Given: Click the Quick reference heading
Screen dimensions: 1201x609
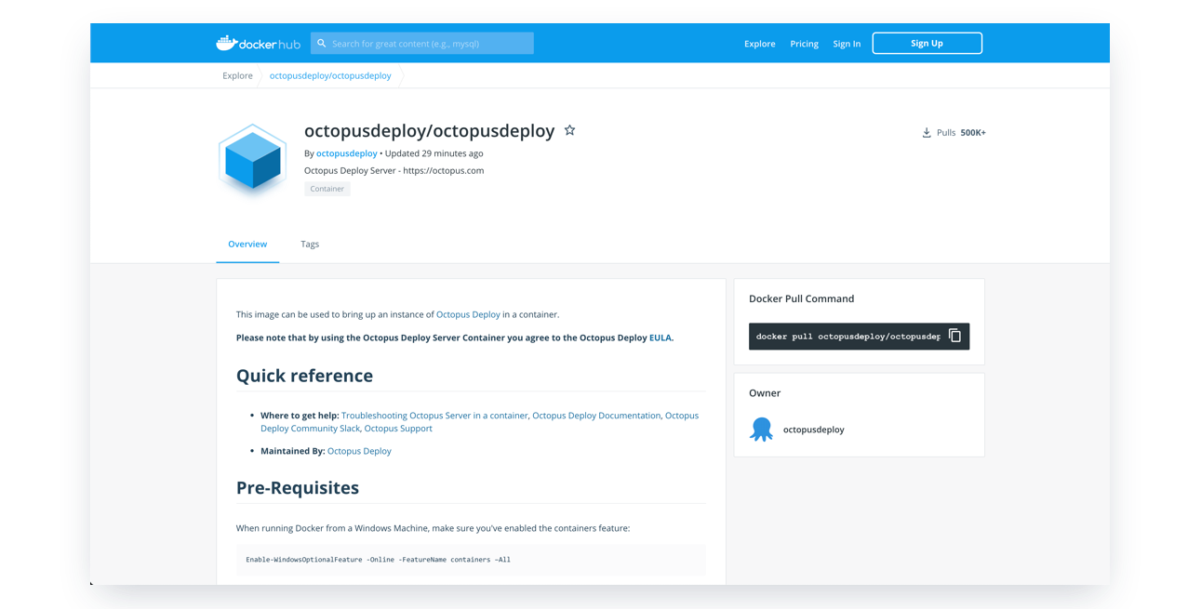Looking at the screenshot, I should [304, 376].
